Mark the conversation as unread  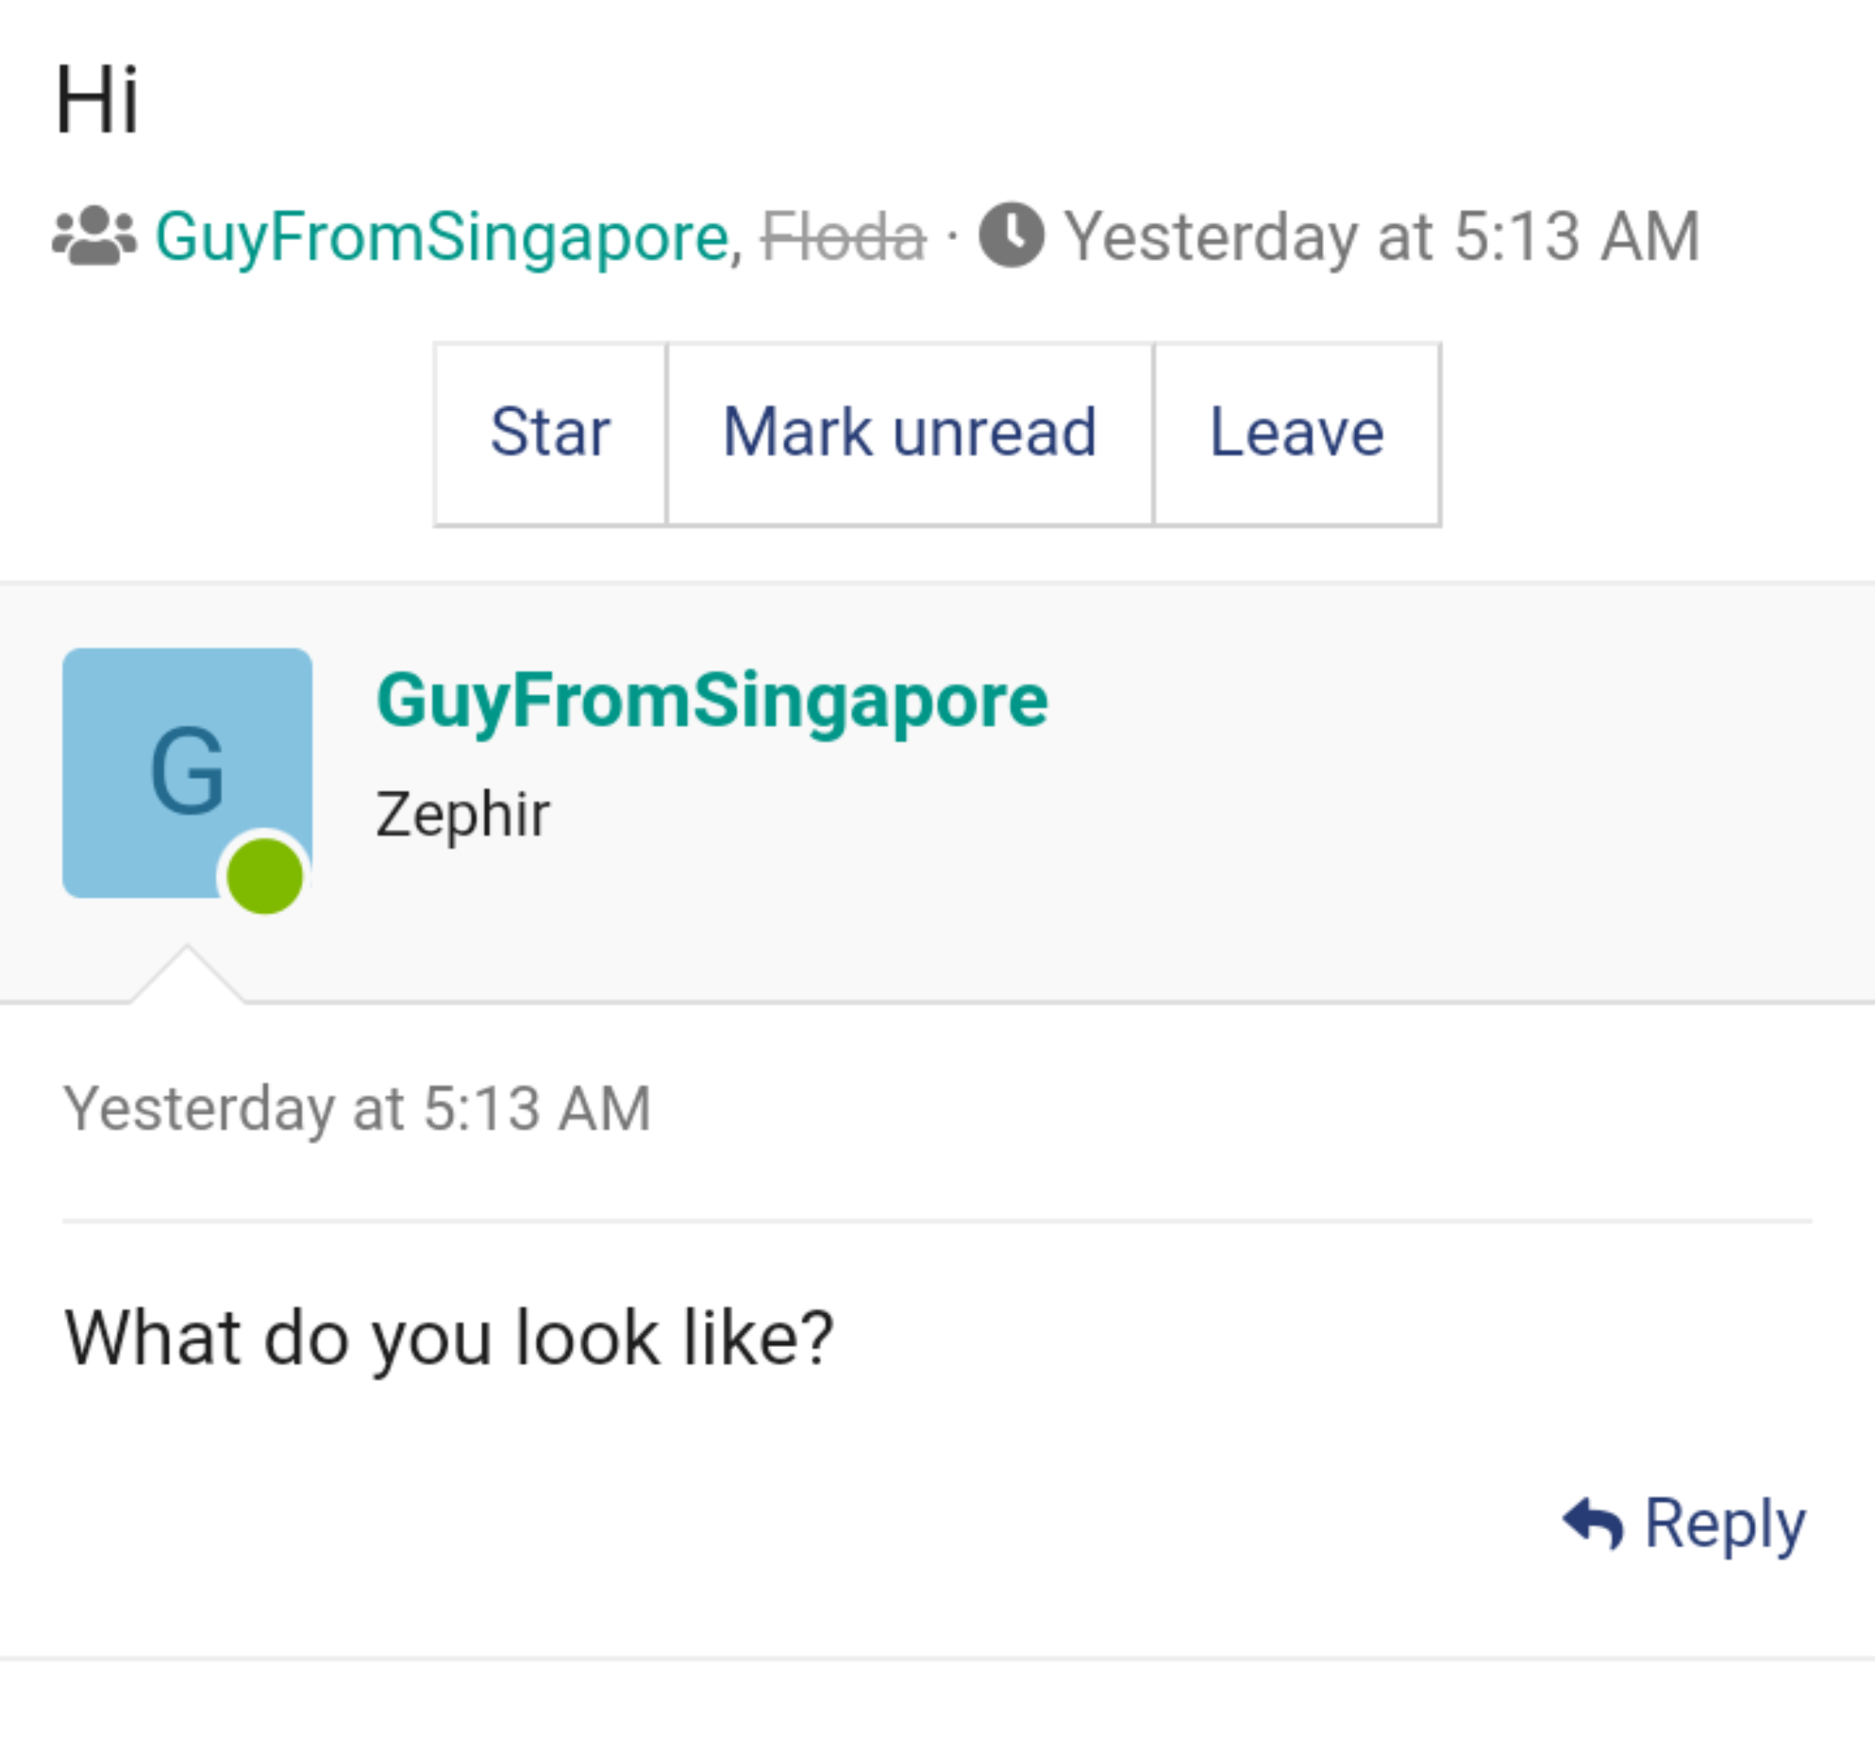coord(909,433)
